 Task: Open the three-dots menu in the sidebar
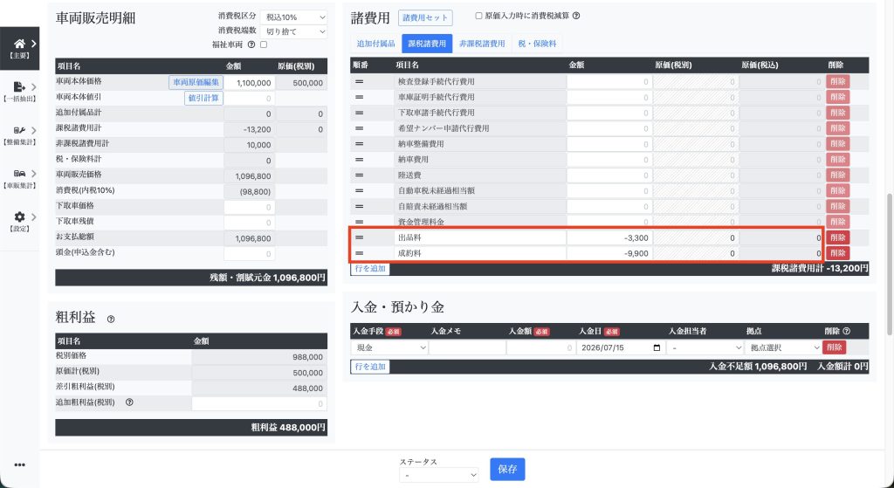[x=19, y=464]
